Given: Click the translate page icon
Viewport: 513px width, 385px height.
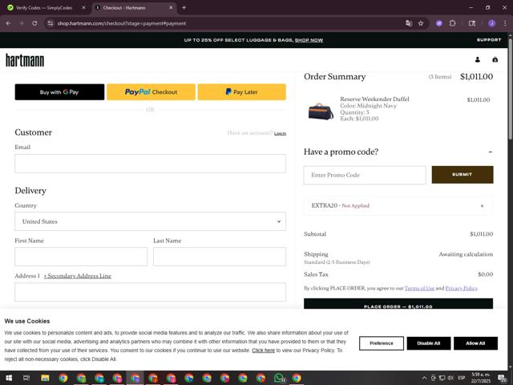Looking at the screenshot, I should tap(409, 23).
